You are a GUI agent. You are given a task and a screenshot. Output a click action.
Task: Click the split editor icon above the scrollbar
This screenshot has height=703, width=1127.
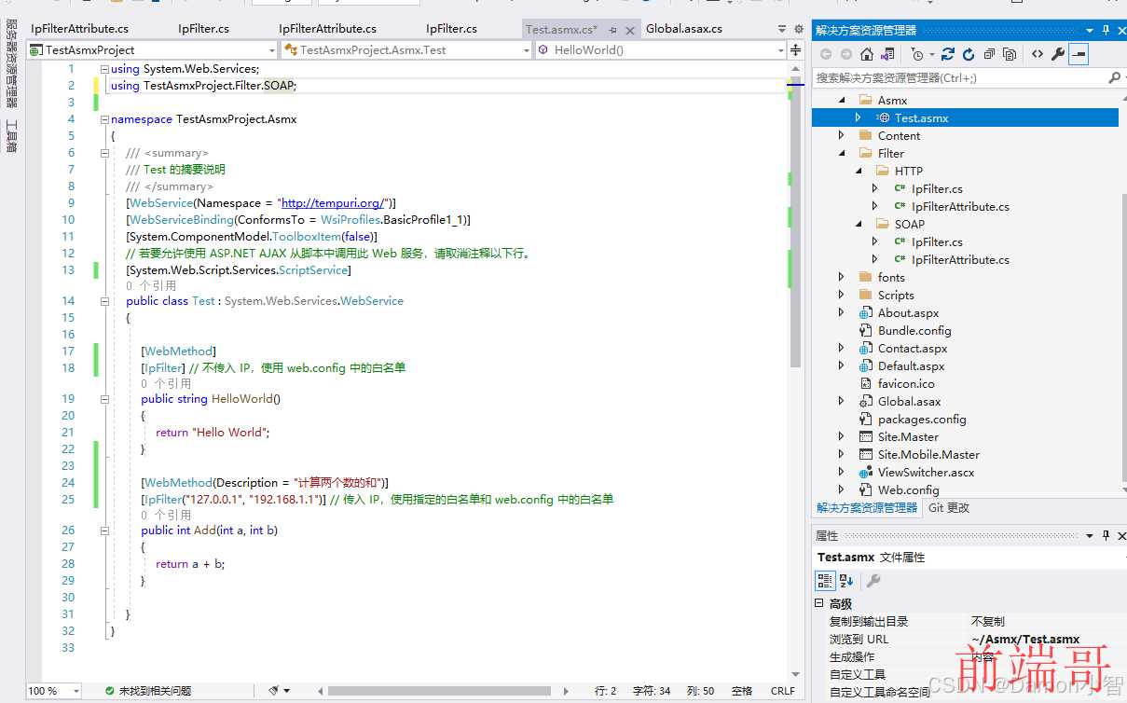pyautogui.click(x=796, y=49)
